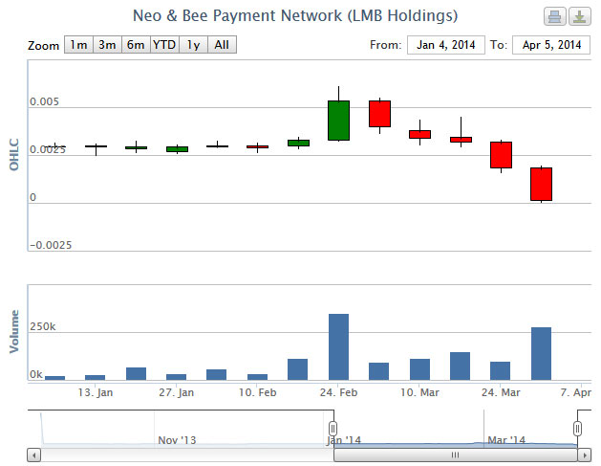This screenshot has height=466, width=601.
Task: Click the right navigator handle
Action: tap(578, 429)
